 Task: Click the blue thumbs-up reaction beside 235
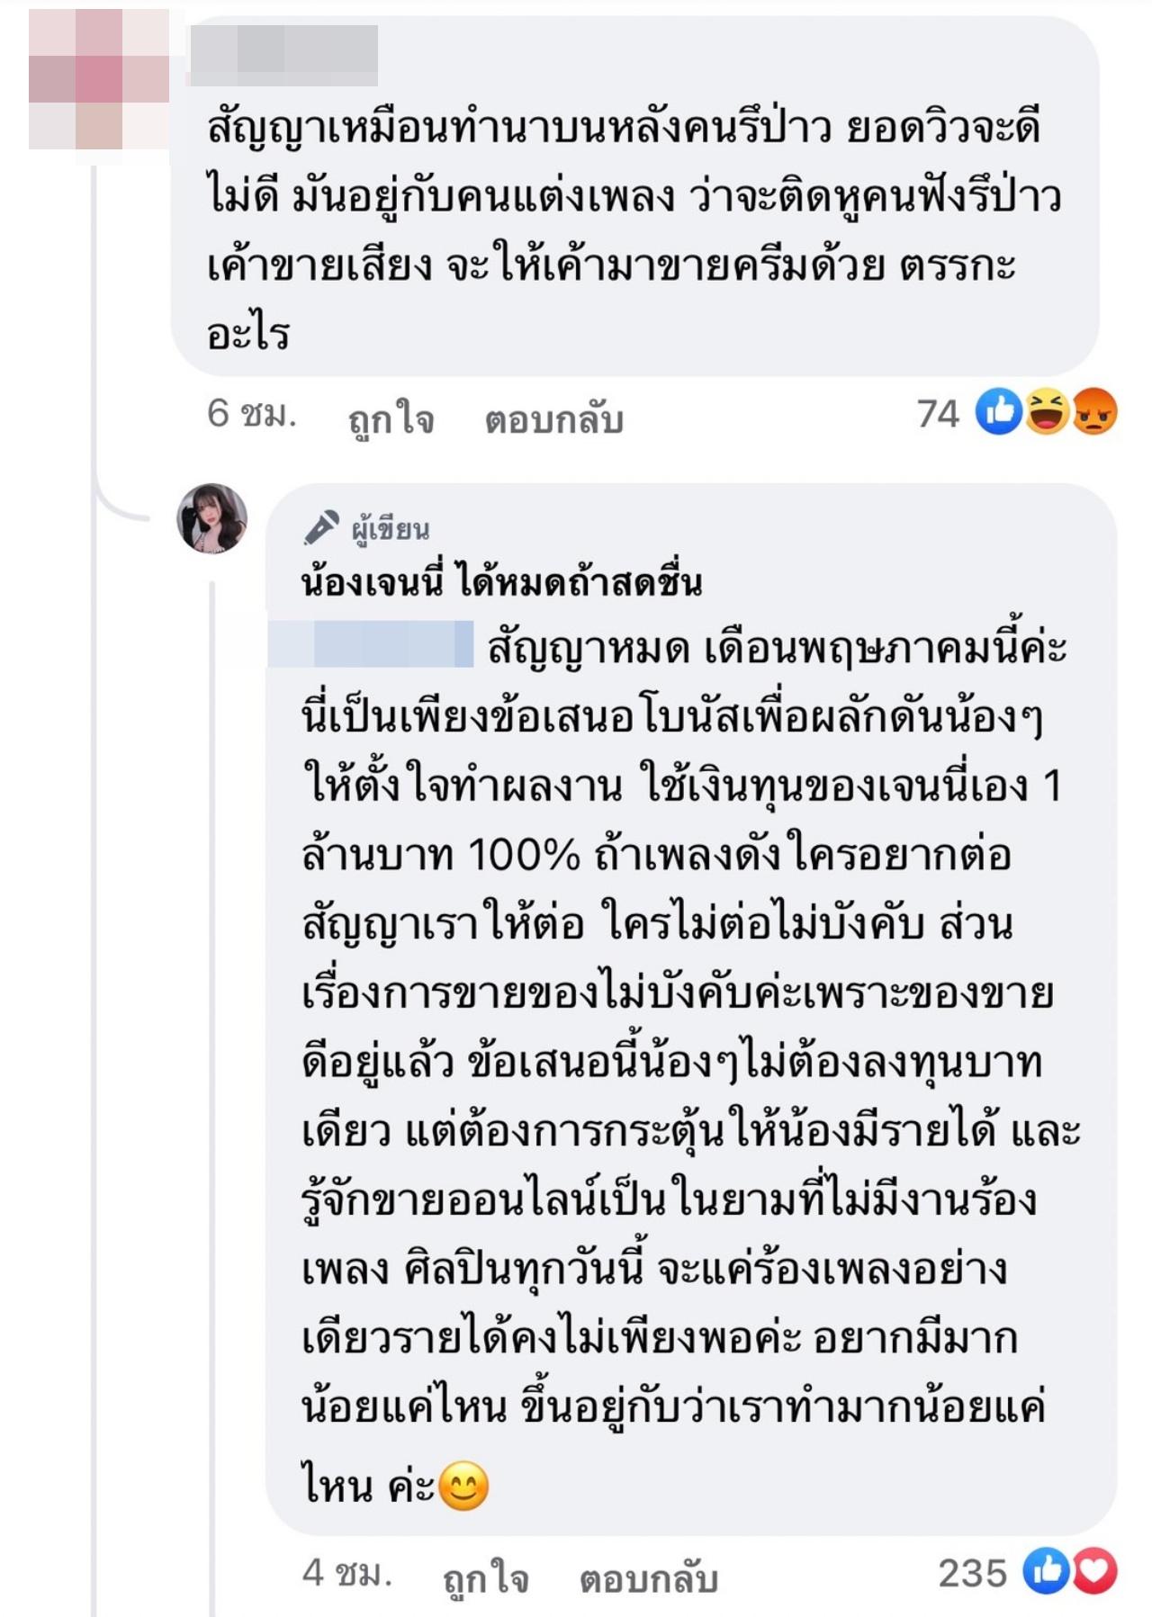pyautogui.click(x=1047, y=1572)
